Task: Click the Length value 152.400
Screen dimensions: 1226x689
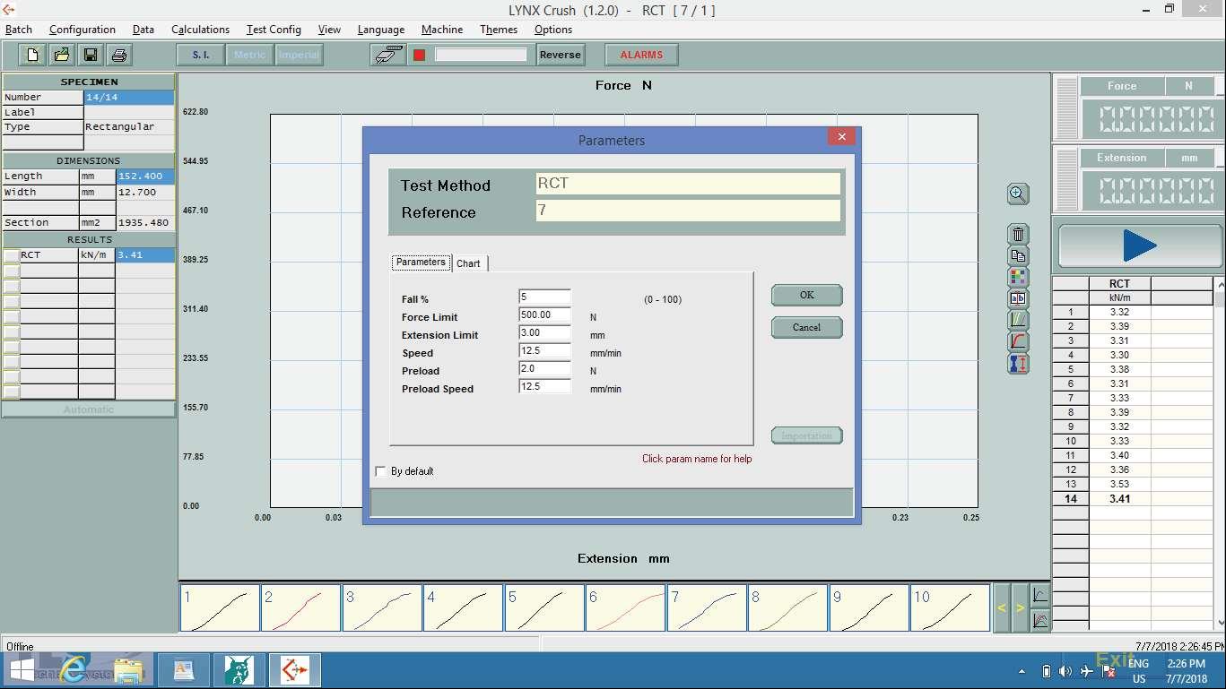Action: click(x=145, y=177)
